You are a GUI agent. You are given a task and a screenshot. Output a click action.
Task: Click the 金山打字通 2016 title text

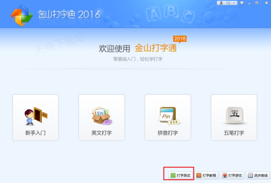(69, 14)
